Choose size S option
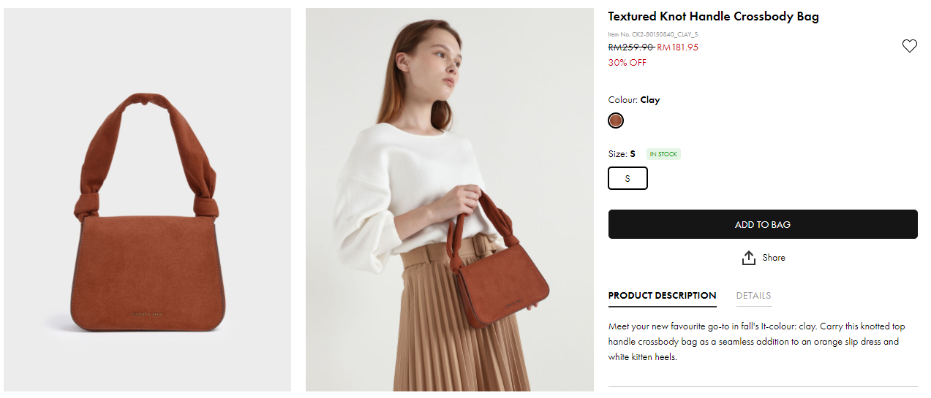 tap(627, 178)
